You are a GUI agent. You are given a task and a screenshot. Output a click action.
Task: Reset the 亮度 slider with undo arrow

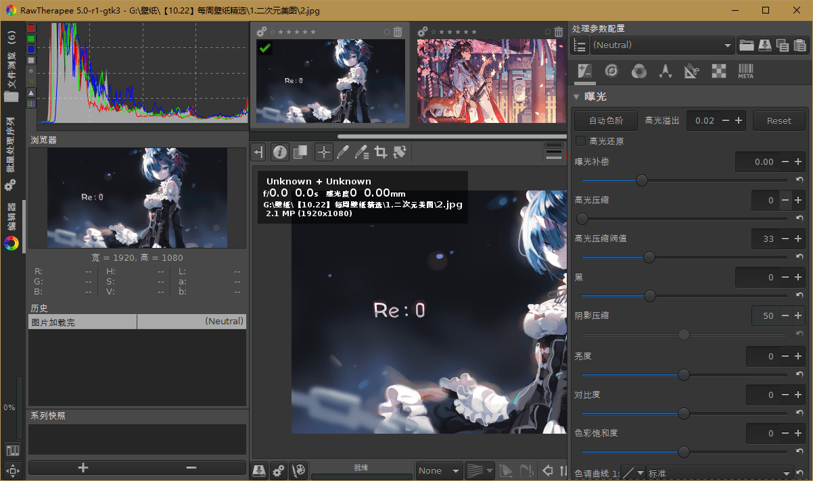coord(799,374)
